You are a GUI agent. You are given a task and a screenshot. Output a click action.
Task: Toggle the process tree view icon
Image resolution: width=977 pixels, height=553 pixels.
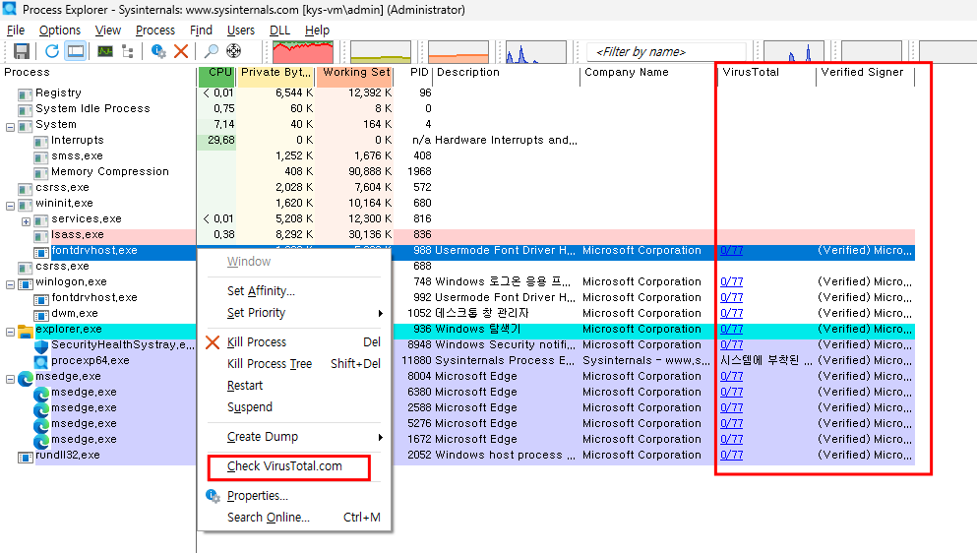[x=128, y=51]
